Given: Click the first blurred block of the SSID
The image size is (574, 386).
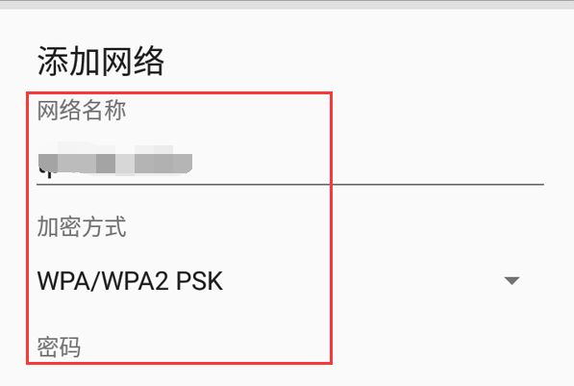Looking at the screenshot, I should click(48, 163).
